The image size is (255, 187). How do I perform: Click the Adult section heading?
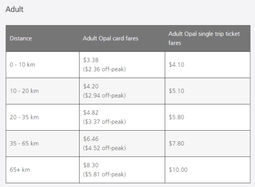tap(14, 9)
